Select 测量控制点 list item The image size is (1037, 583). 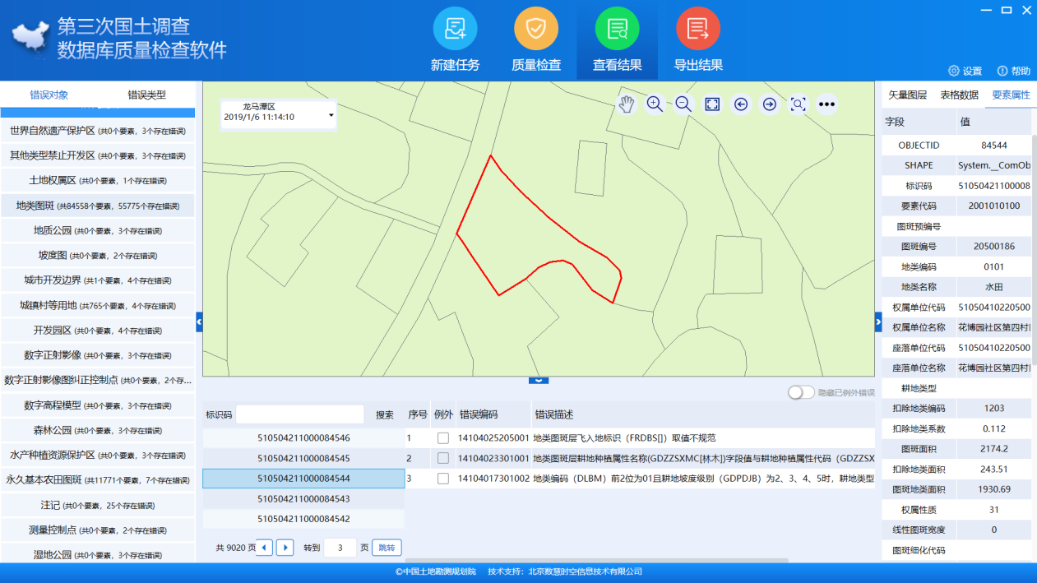(97, 530)
